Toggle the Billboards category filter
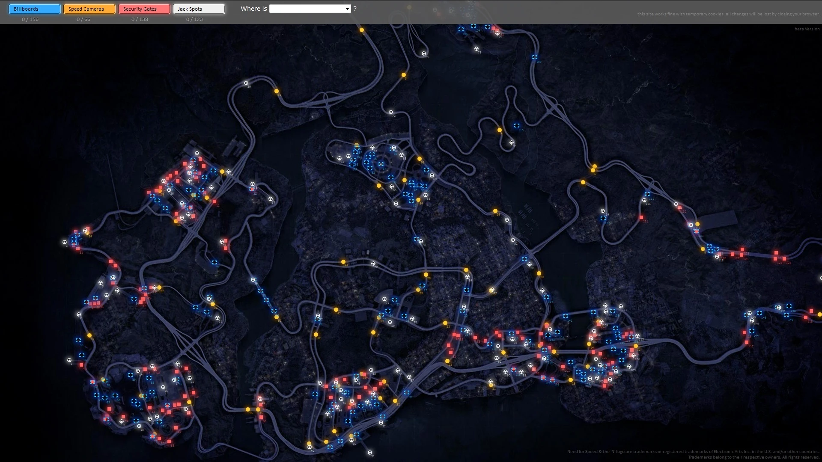Viewport: 822px width, 462px height. 34,9
